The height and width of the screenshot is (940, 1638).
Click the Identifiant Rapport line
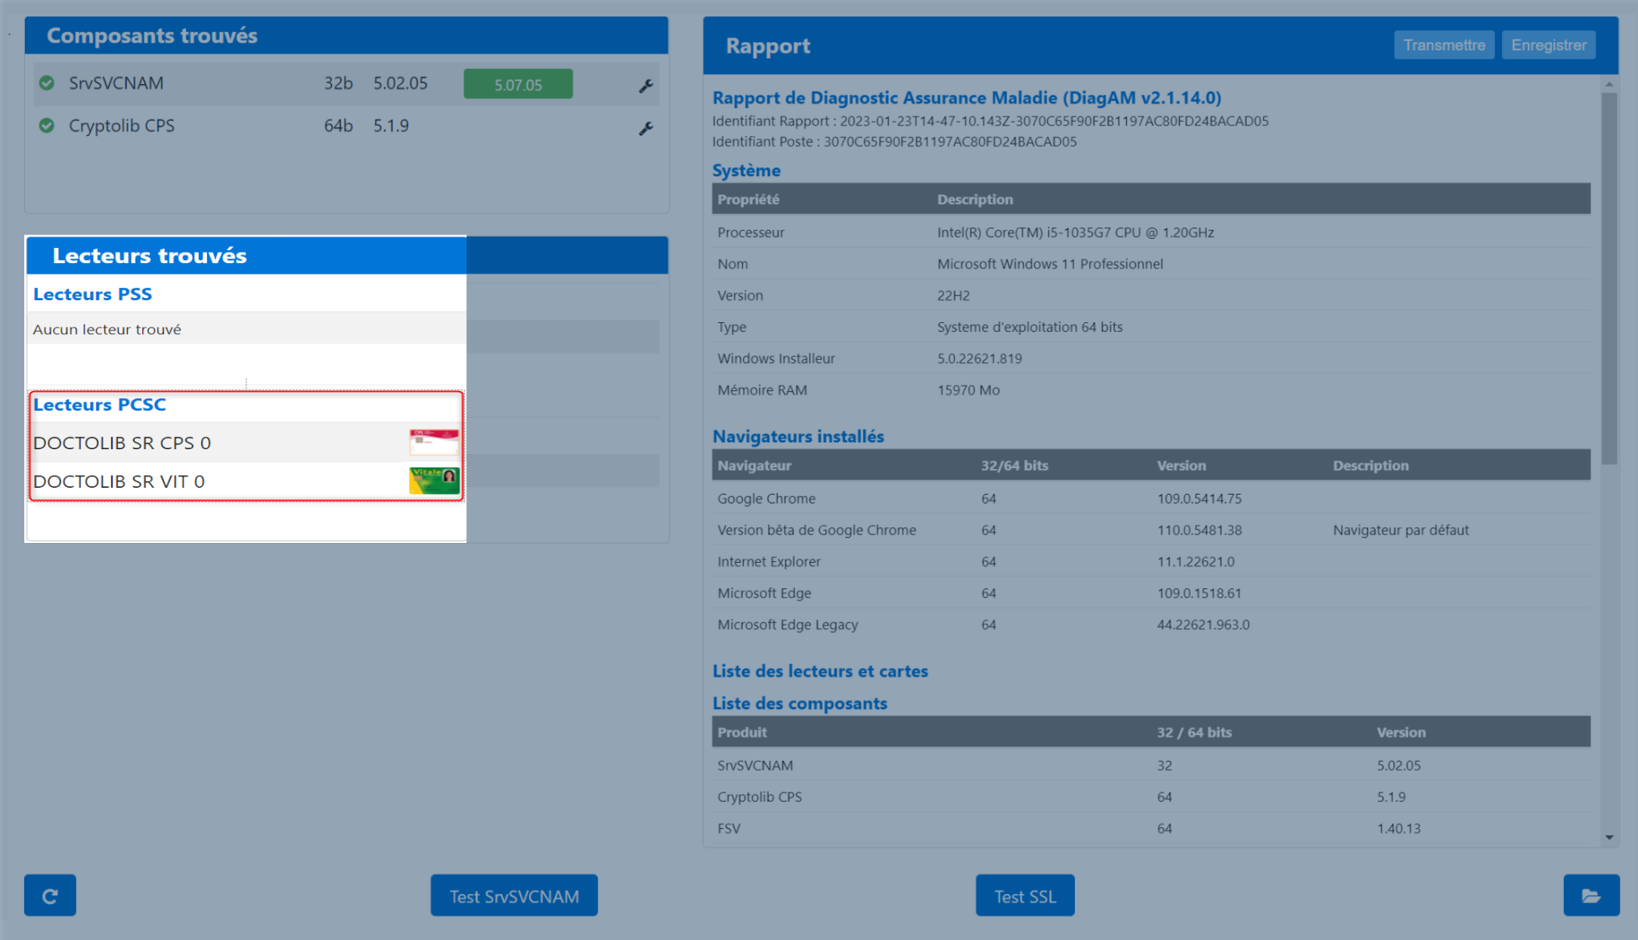click(x=990, y=121)
